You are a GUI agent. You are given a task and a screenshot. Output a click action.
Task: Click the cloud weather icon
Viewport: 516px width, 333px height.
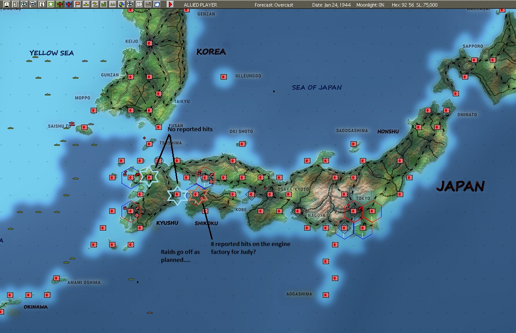point(157,4)
